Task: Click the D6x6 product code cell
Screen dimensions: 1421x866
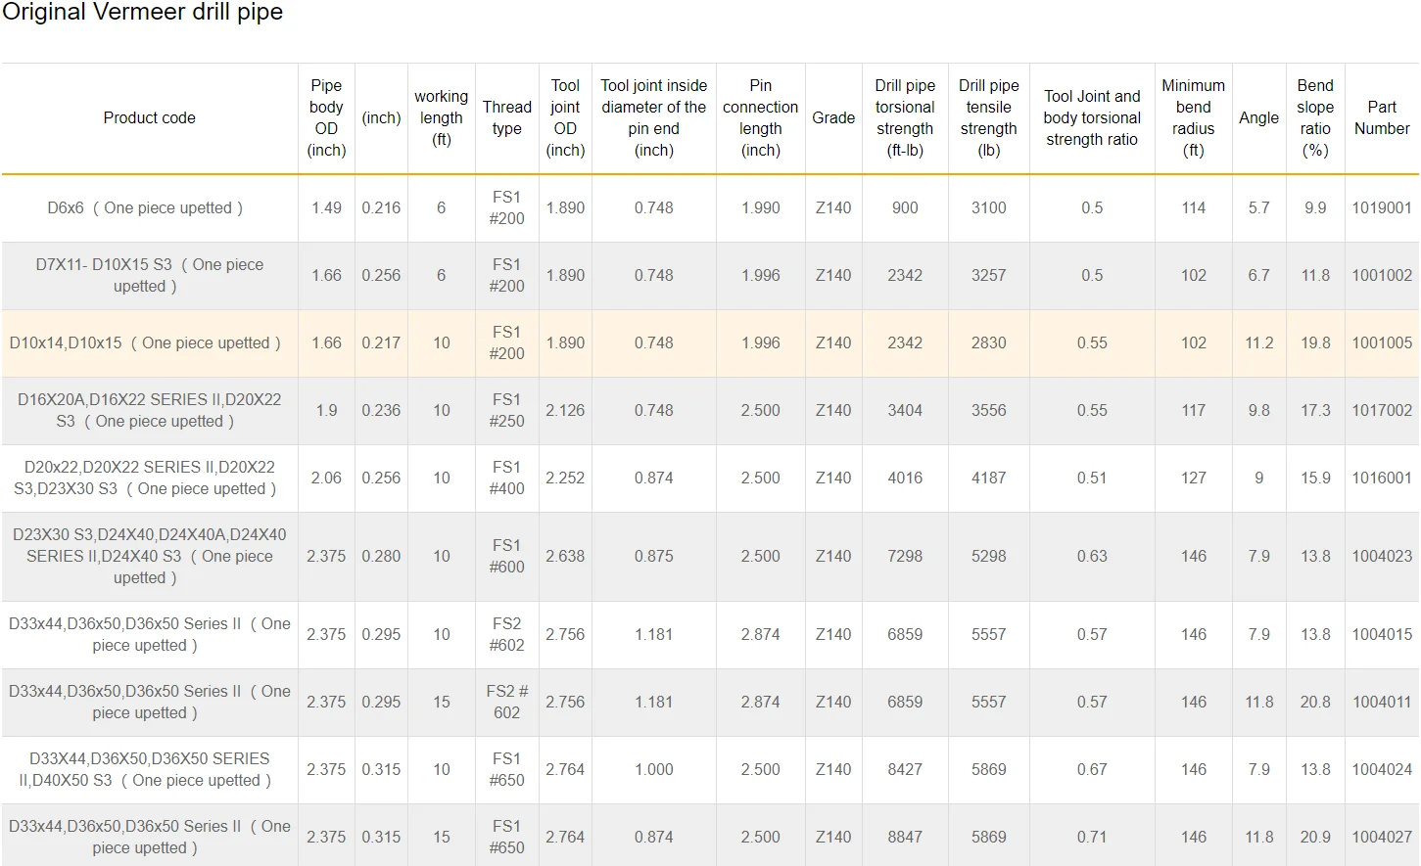Action: point(145,207)
